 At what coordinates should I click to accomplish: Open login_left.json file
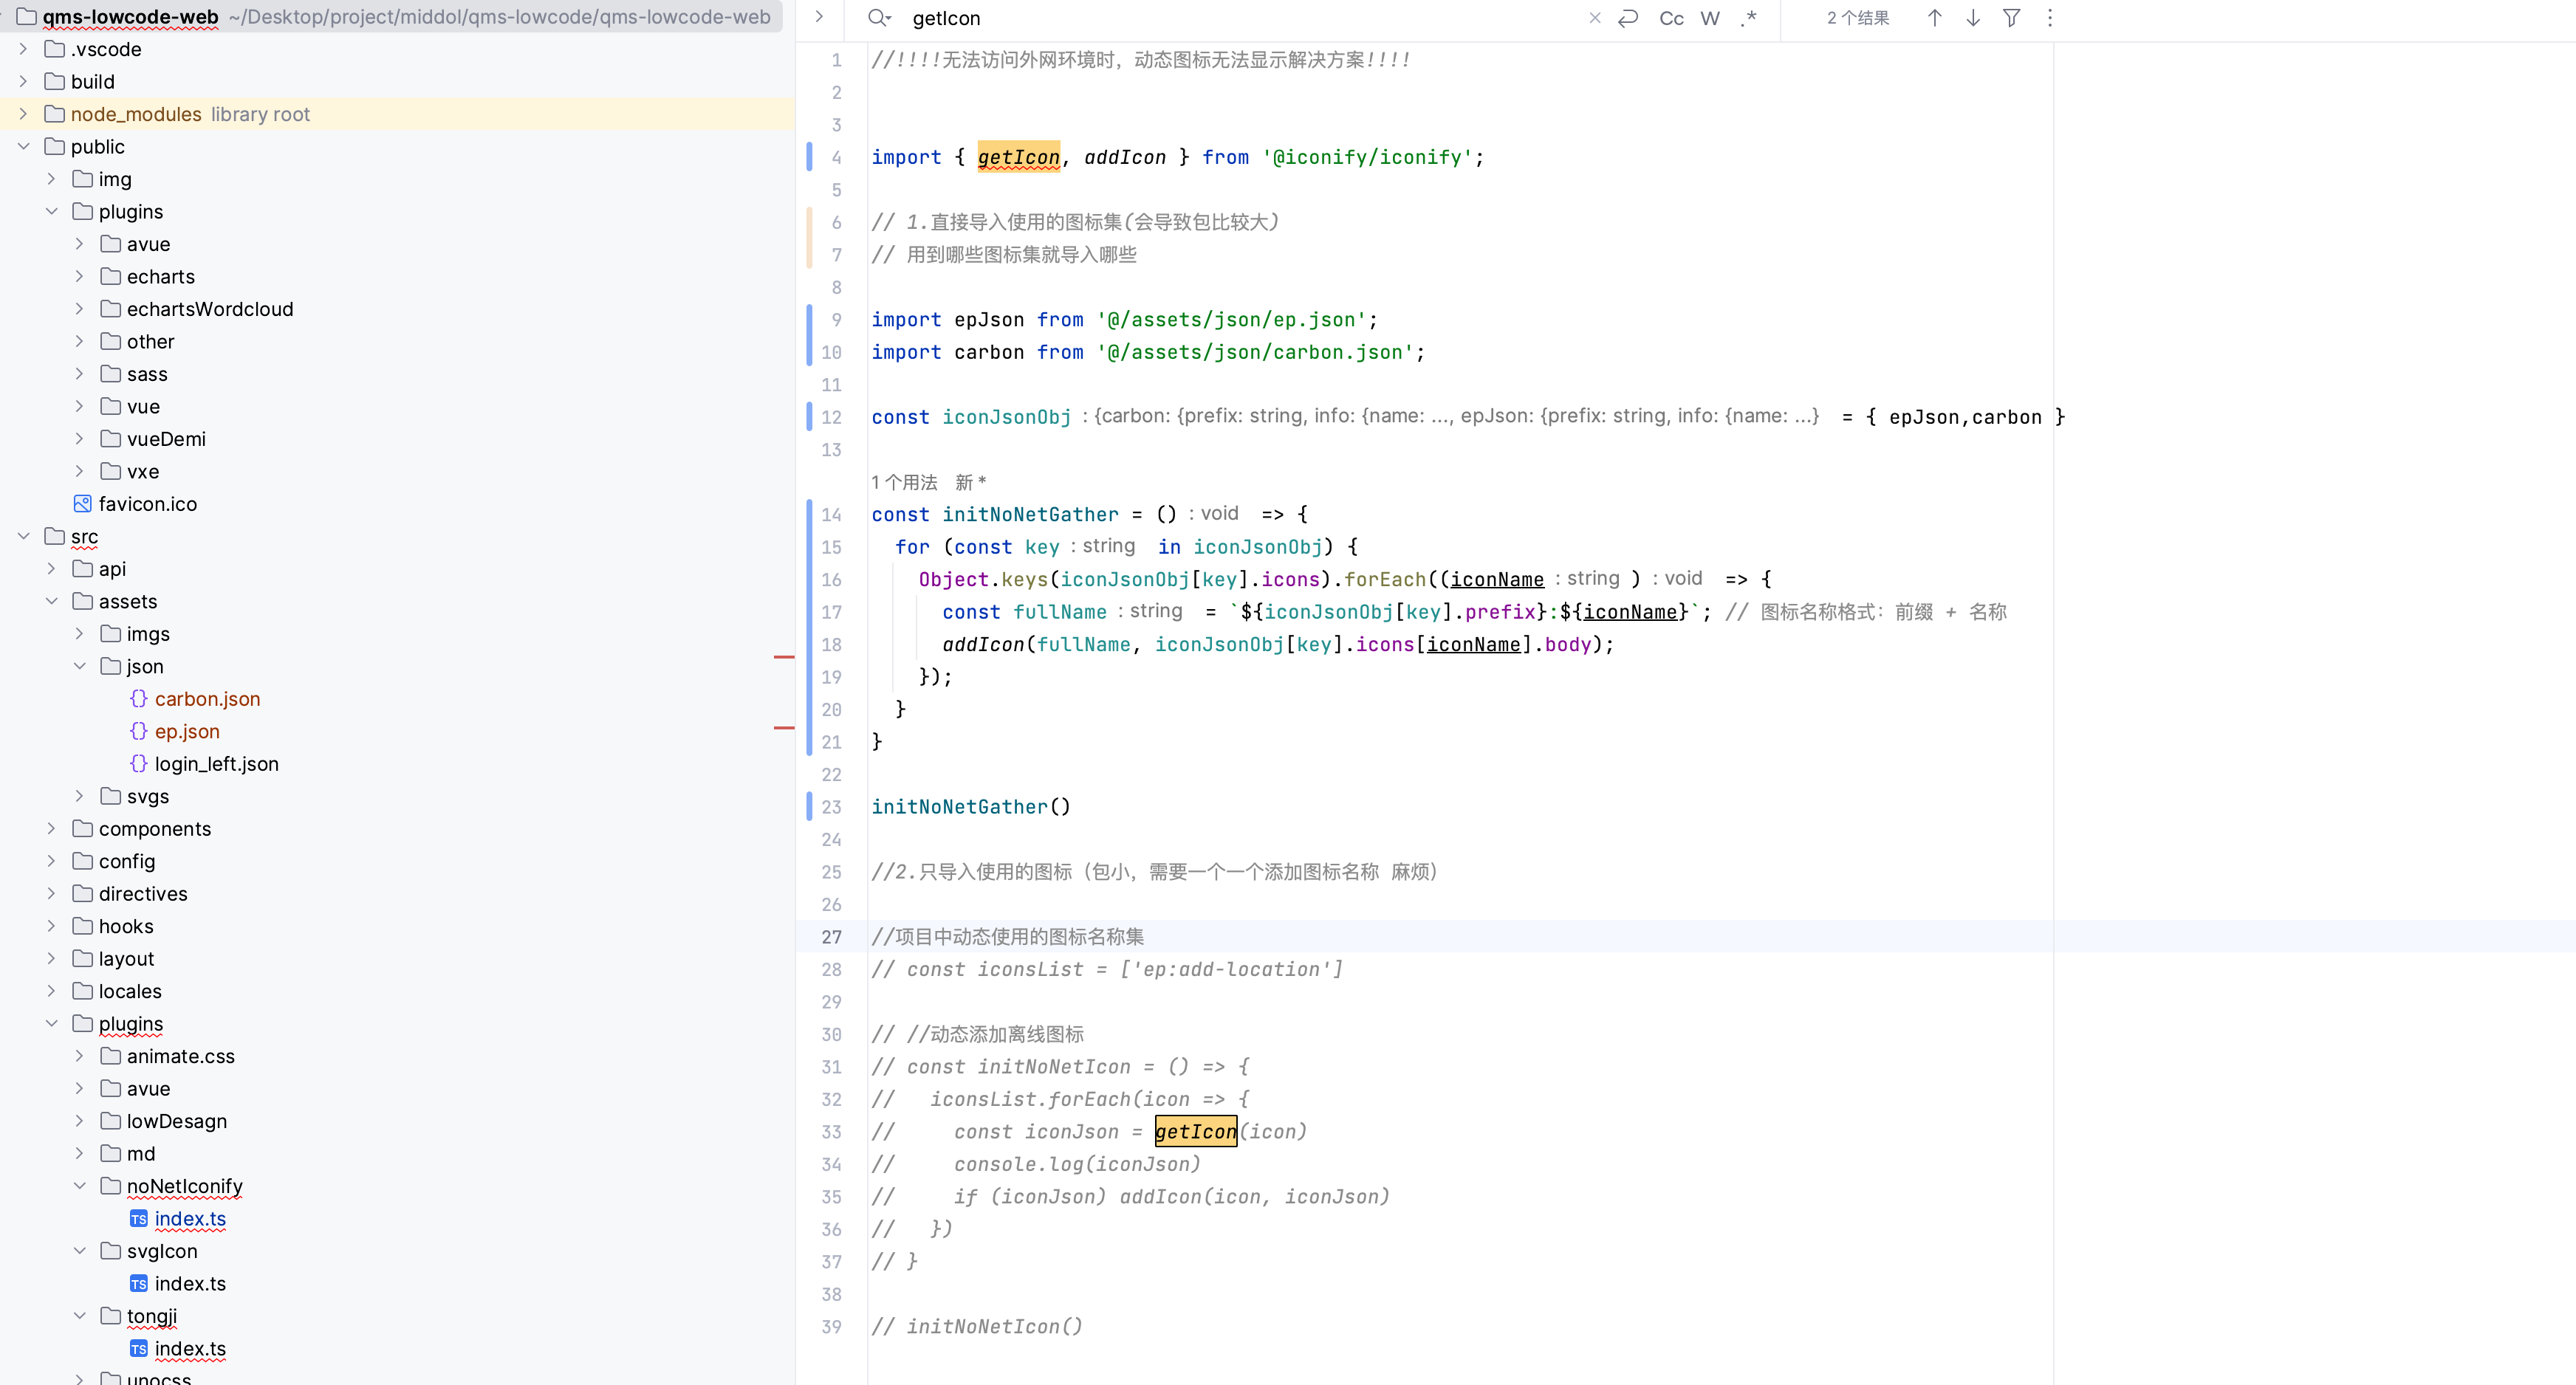click(216, 764)
